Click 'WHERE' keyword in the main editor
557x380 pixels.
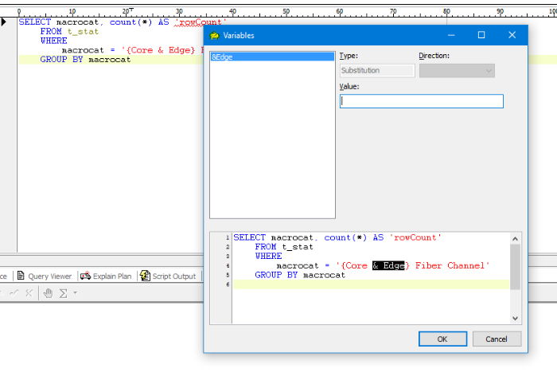(x=53, y=41)
